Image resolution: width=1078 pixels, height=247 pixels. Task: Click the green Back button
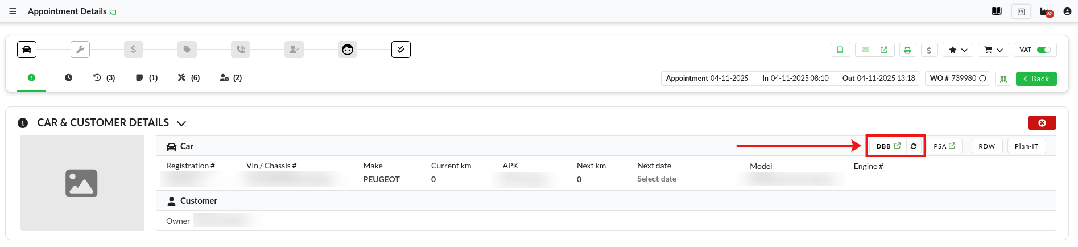pyautogui.click(x=1036, y=79)
